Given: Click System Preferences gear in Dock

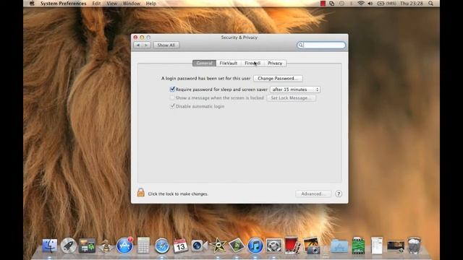Looking at the screenshot, I should click(273, 246).
